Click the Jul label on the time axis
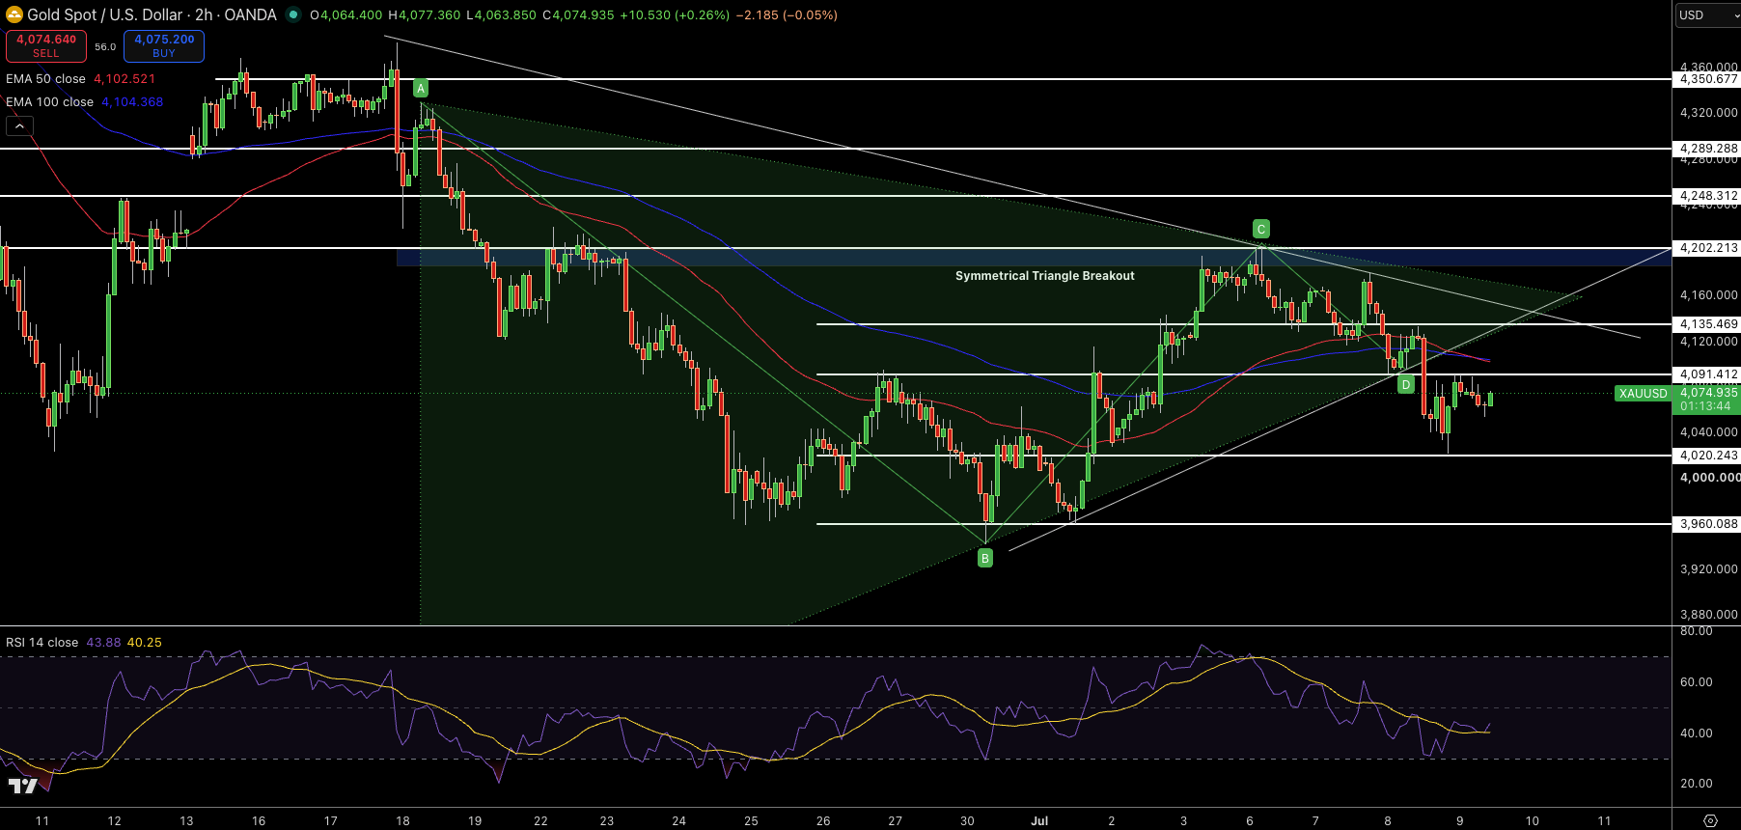This screenshot has height=830, width=1741. pos(1039,821)
